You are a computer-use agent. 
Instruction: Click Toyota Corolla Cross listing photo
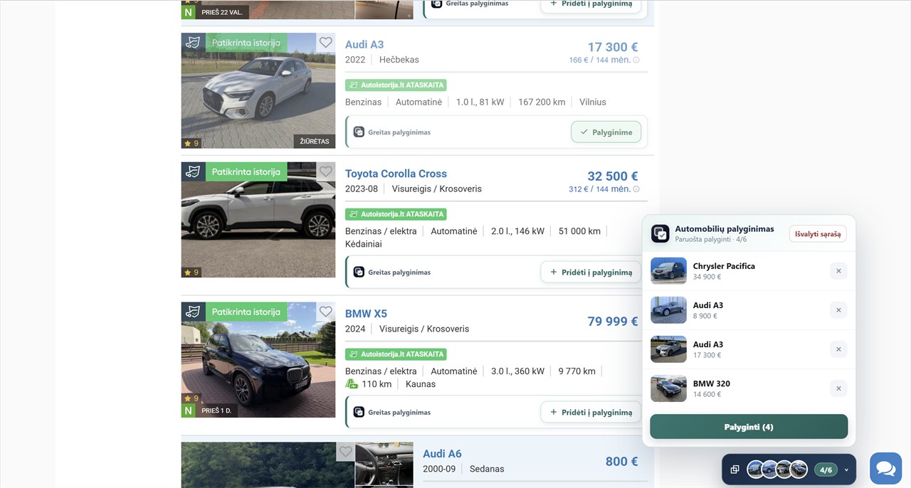tap(258, 220)
